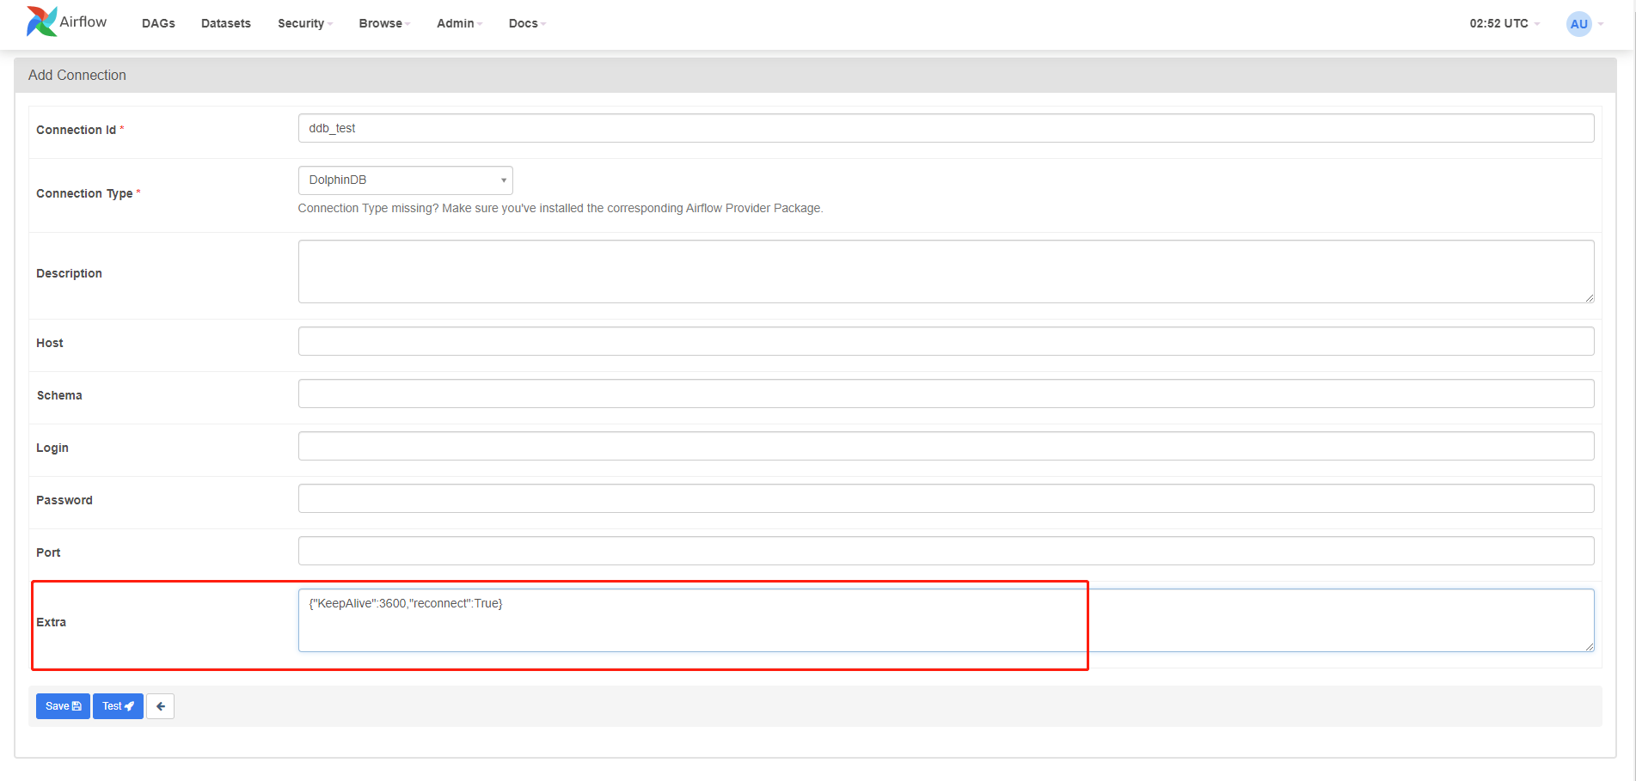The width and height of the screenshot is (1636, 781).
Task: Open the 02:52 UTC timezone selector
Action: coord(1504,23)
